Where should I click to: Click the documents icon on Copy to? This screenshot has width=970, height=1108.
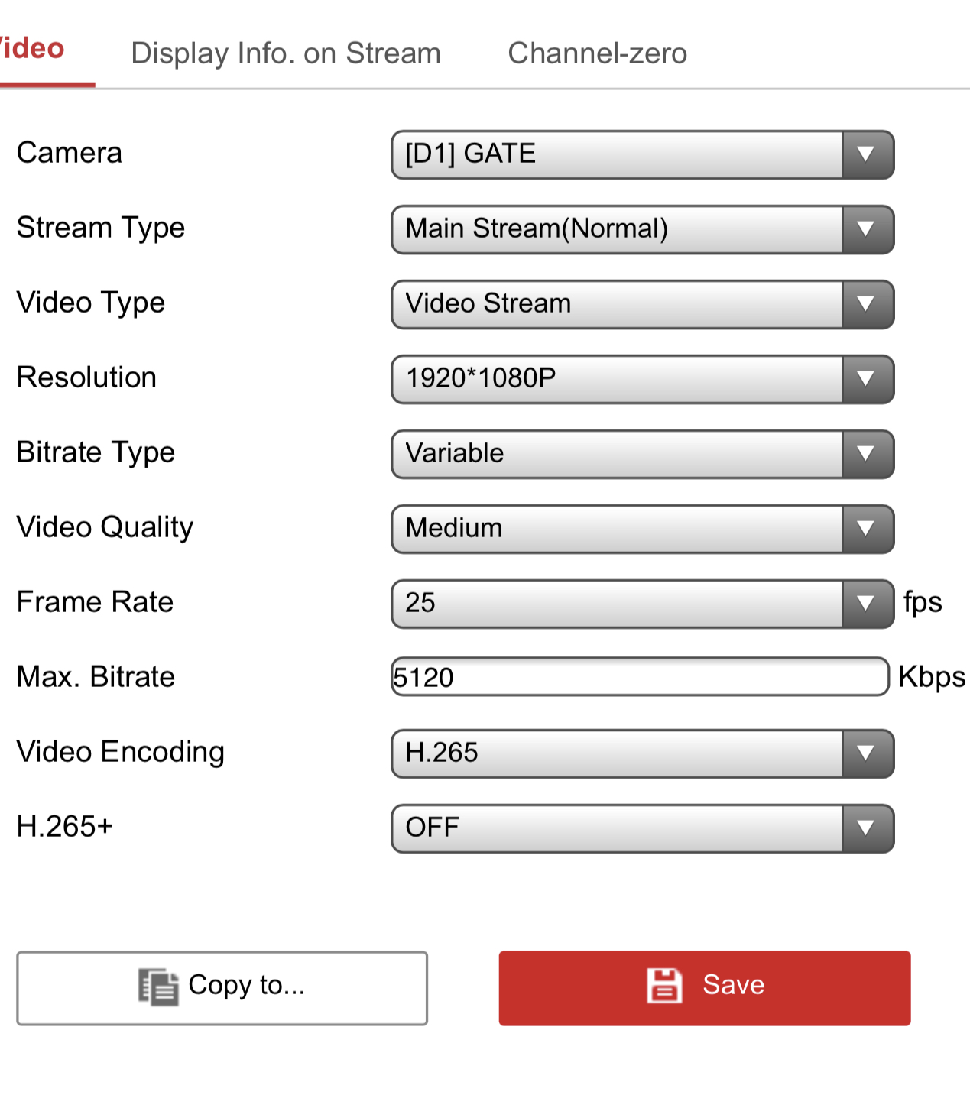point(158,987)
